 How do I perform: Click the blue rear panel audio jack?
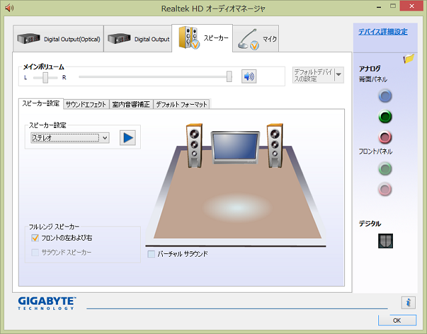coord(385,96)
